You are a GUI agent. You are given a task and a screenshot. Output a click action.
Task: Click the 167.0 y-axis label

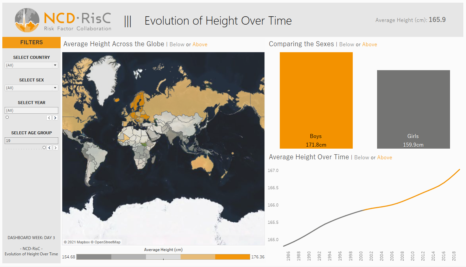273,171
